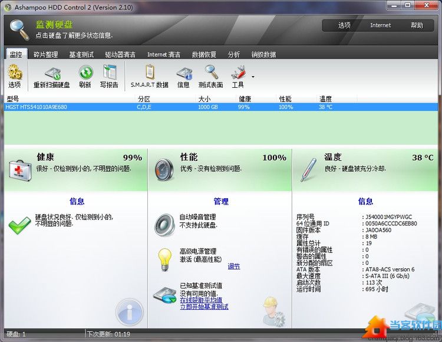Click the 健康 first-aid kit icon
442x342 pixels.
click(x=19, y=170)
